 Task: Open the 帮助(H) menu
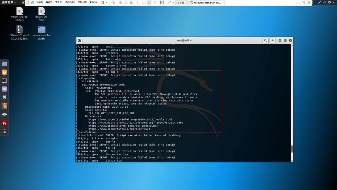[x=93, y=2]
